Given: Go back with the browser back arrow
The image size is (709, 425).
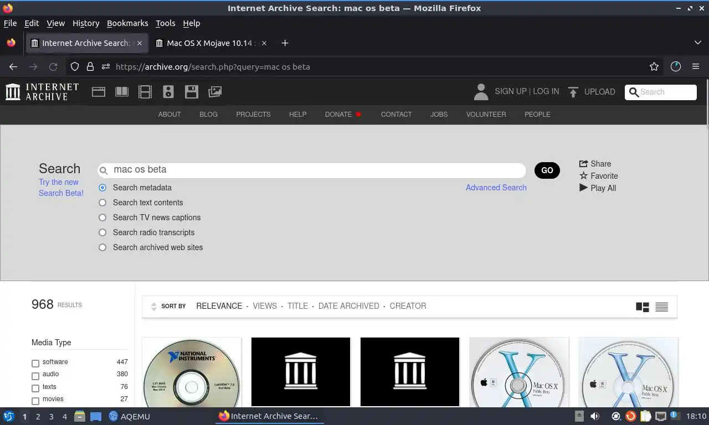Looking at the screenshot, I should (x=13, y=66).
